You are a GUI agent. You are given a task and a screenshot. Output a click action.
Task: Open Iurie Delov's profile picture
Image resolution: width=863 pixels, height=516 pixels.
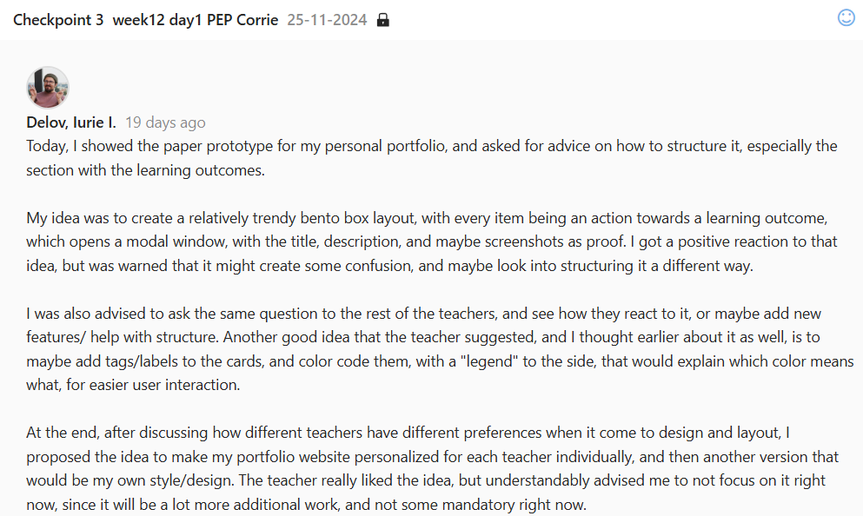click(48, 87)
